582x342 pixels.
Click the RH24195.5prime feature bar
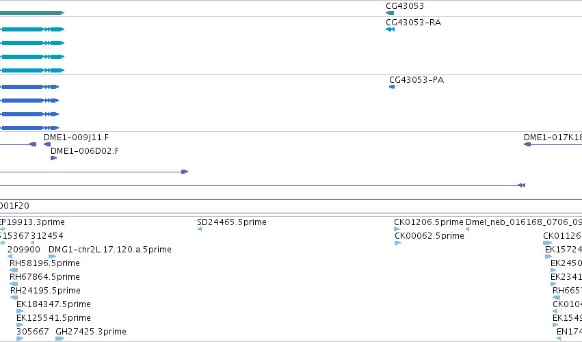(14, 298)
